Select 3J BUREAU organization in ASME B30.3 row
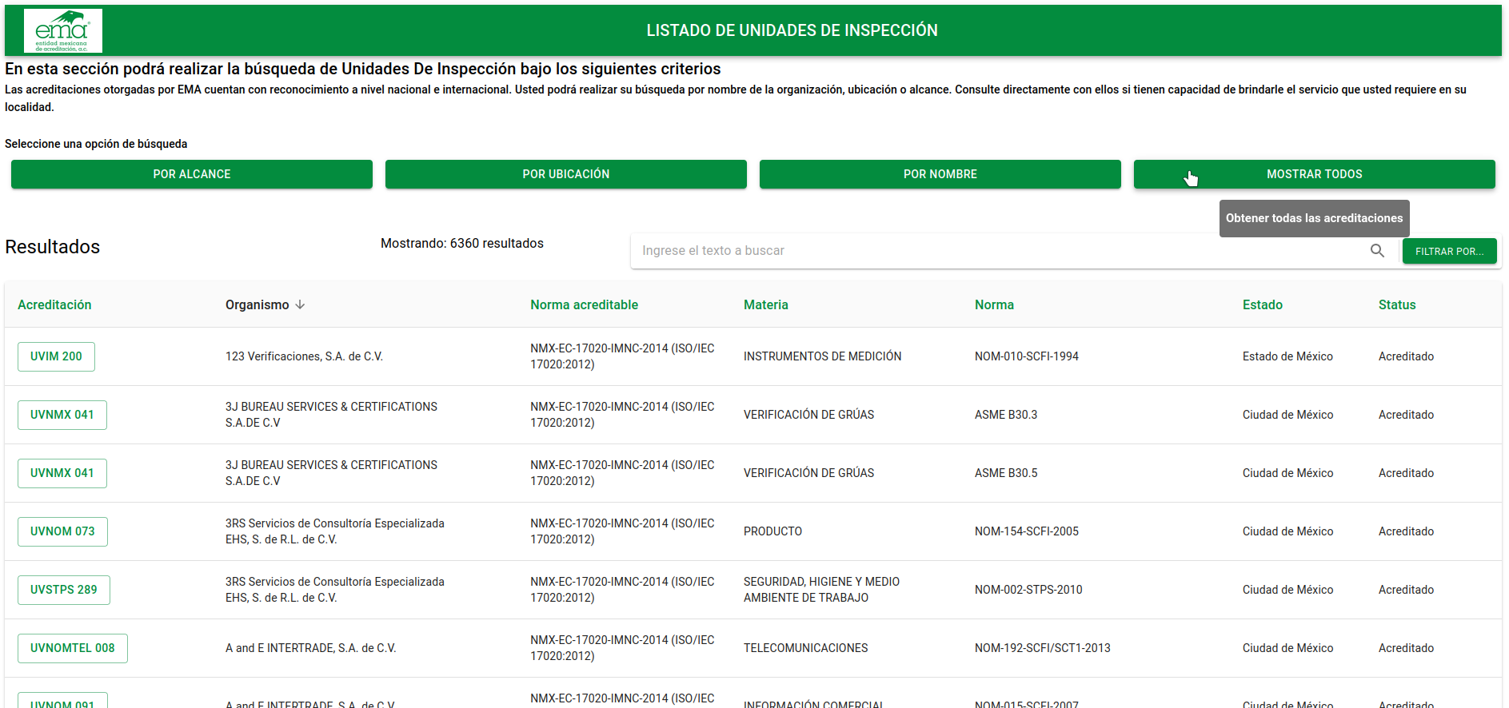Screen dimensions: 1509x708 coord(331,415)
